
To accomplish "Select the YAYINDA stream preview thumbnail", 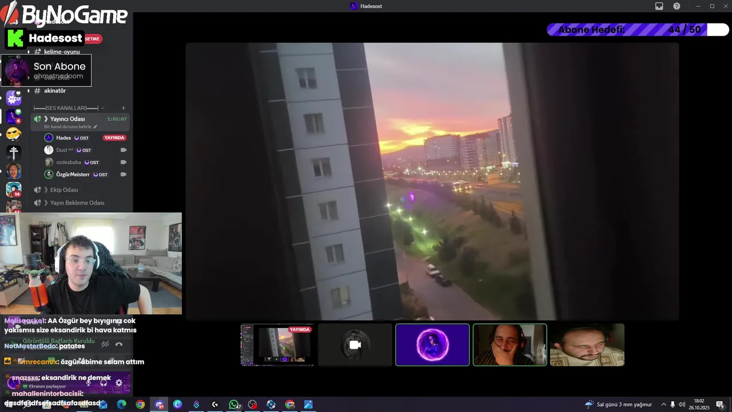I will point(277,345).
